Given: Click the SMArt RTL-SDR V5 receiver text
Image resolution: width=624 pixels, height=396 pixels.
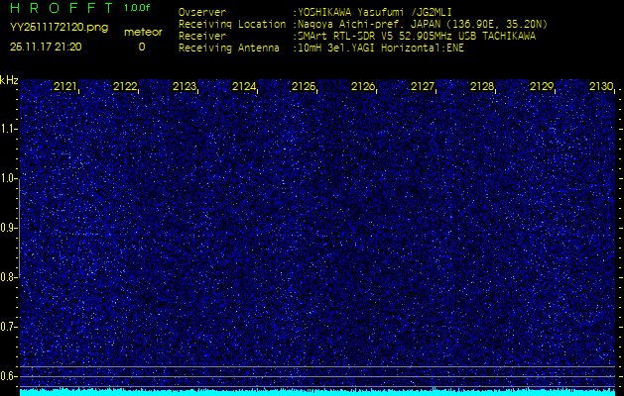Looking at the screenshot, I should [417, 35].
